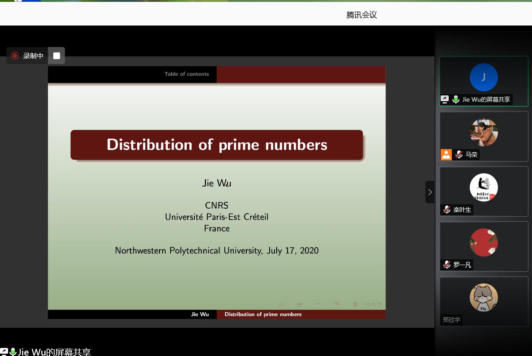Image resolution: width=532 pixels, height=356 pixels.
Task: Click the screen-share icon on Jie Wu's tile
Action: [445, 99]
